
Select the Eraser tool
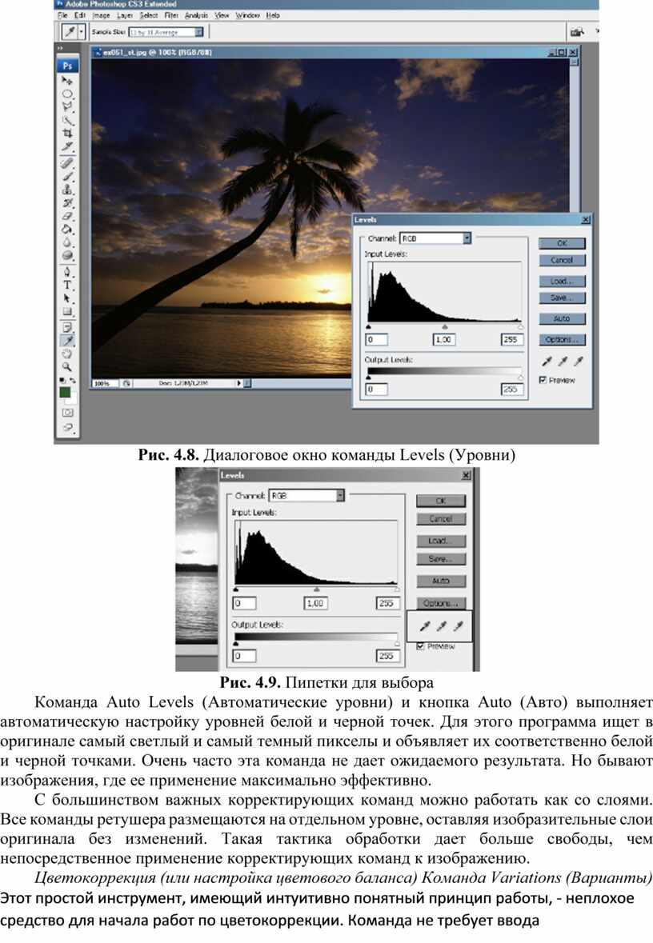[x=66, y=216]
